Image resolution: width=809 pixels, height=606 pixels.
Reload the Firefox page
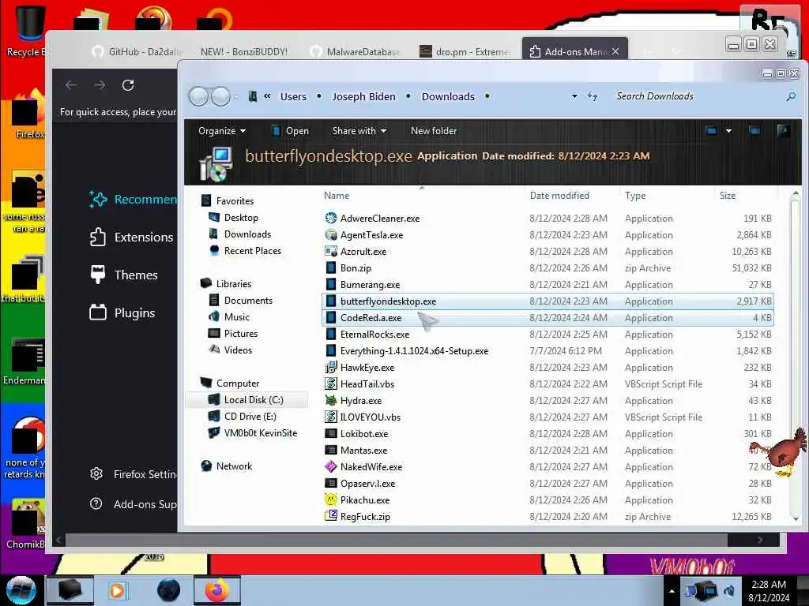[x=128, y=85]
